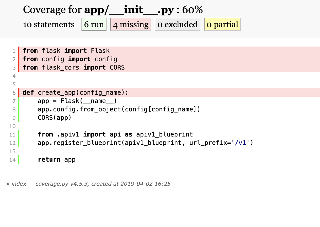Click the apiv1 blueprint import line
Screen dimensions: 320x227
pos(115,134)
